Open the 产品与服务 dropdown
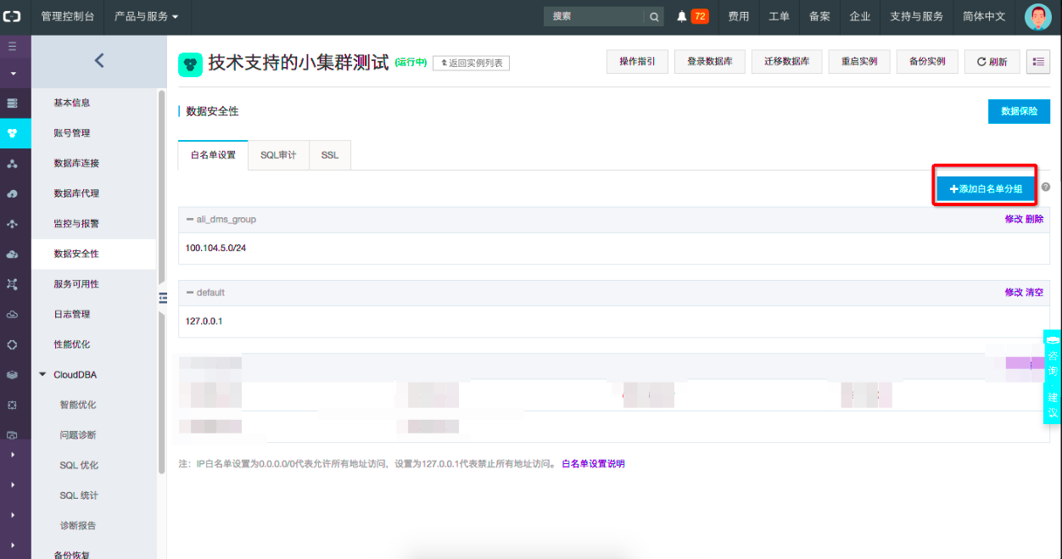Viewport: 1062px width, 559px height. 147,16
